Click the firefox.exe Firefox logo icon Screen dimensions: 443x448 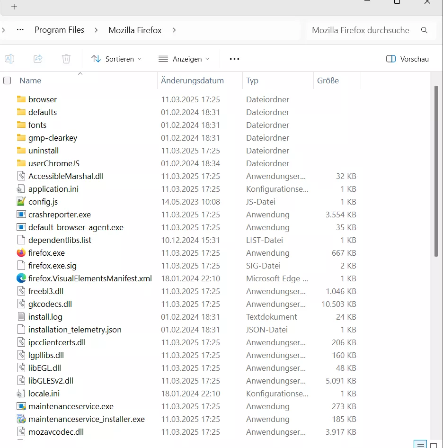click(x=21, y=253)
